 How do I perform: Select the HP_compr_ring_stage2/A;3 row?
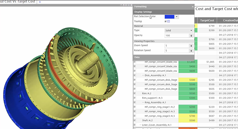coord(159,111)
